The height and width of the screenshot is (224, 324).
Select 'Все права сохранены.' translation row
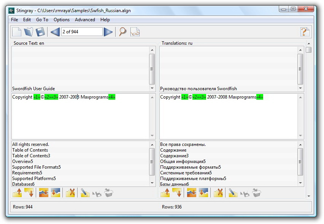[x=228, y=144]
